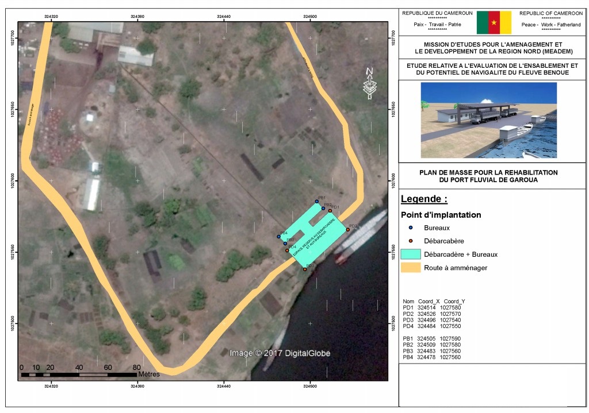The image size is (589, 413).
Task: Click the north arrow compass symbol
Action: coord(369,83)
